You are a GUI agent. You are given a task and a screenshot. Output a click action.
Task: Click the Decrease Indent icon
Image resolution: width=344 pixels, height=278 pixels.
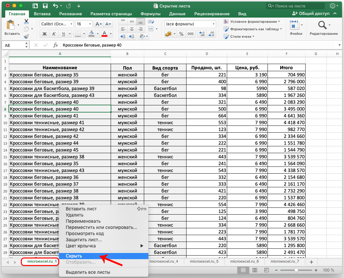[x=123, y=36]
